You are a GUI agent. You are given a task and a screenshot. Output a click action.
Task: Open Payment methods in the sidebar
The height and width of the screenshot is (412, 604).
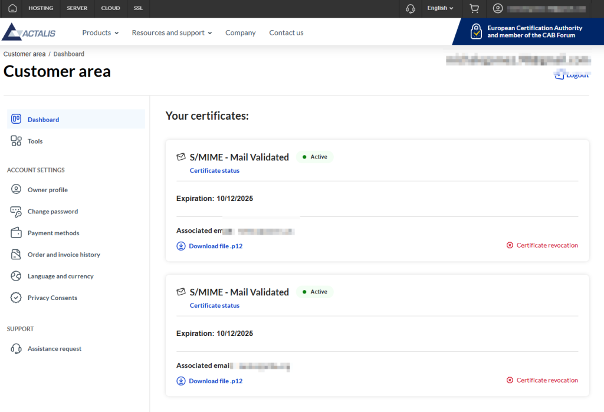tap(53, 233)
